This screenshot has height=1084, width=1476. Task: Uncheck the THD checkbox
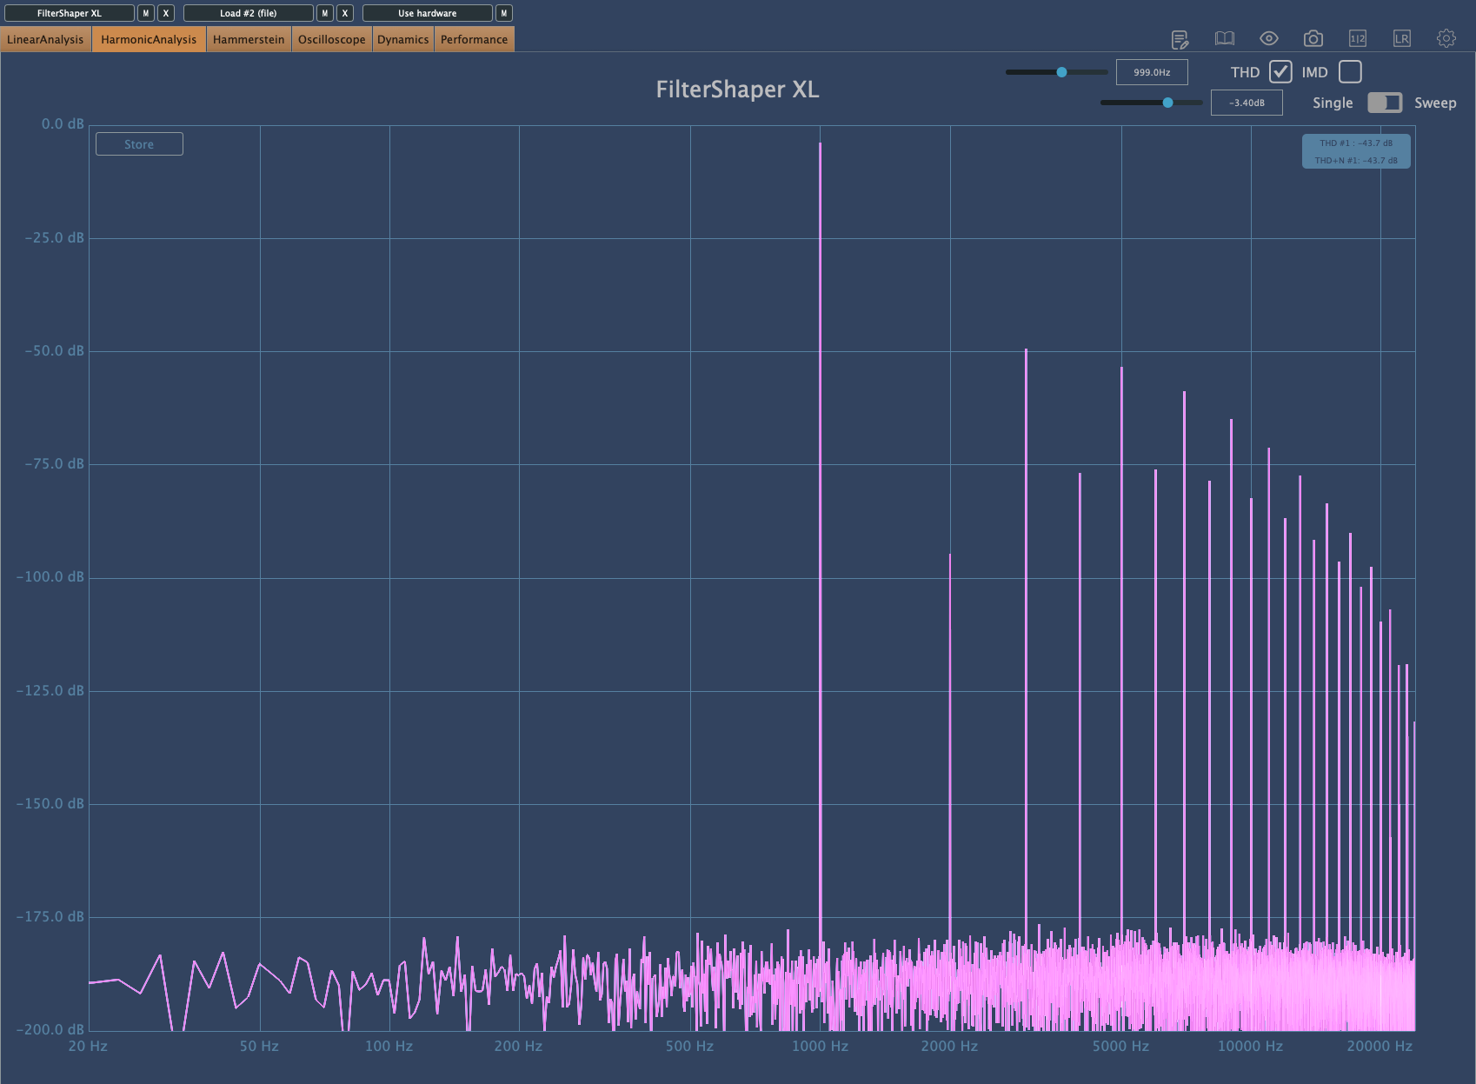tap(1280, 72)
